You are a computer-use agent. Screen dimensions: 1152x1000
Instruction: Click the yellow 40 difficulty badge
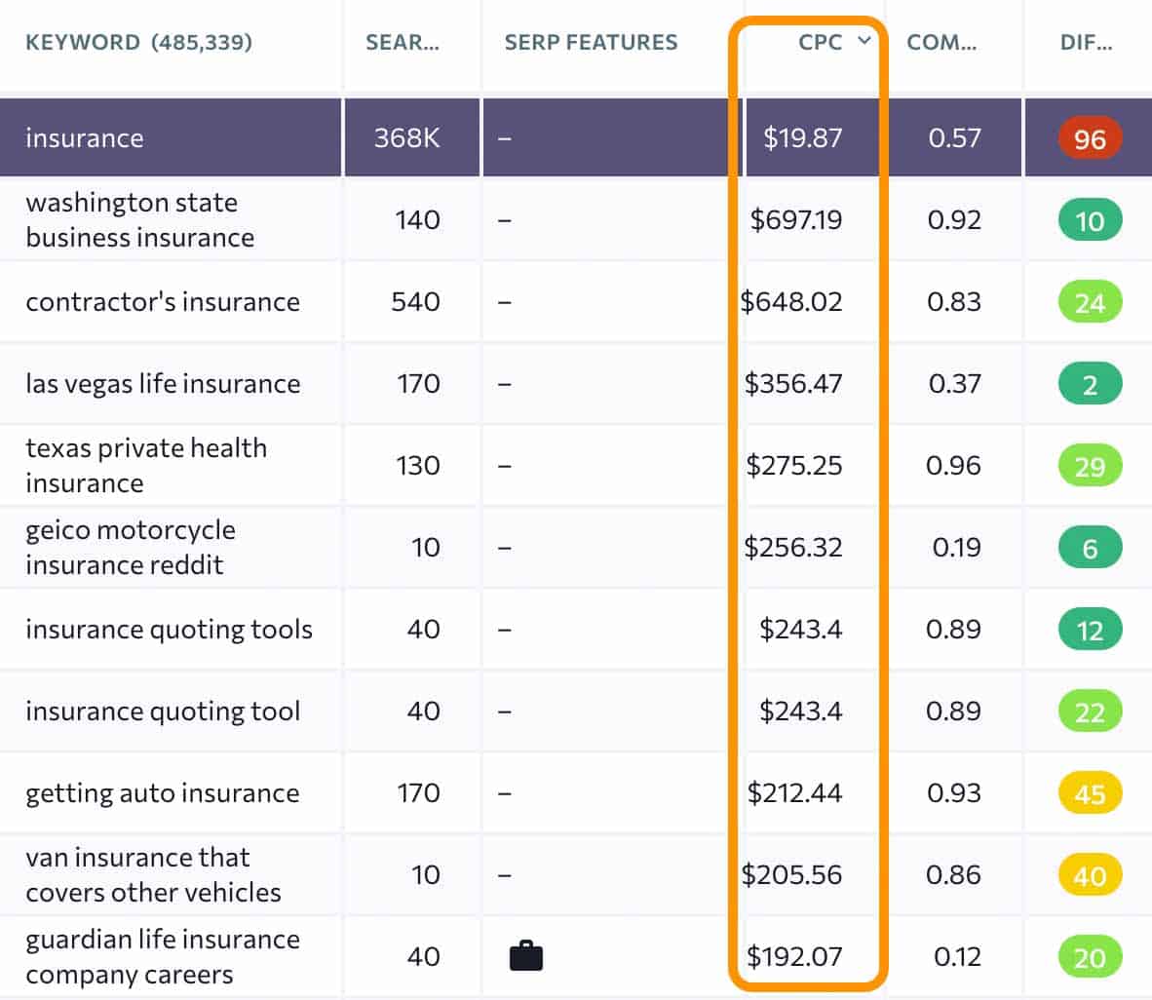1091,874
